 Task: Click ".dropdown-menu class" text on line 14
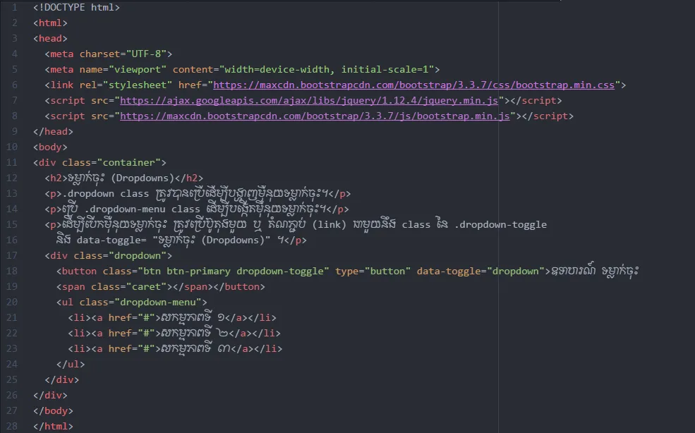pyautogui.click(x=143, y=209)
